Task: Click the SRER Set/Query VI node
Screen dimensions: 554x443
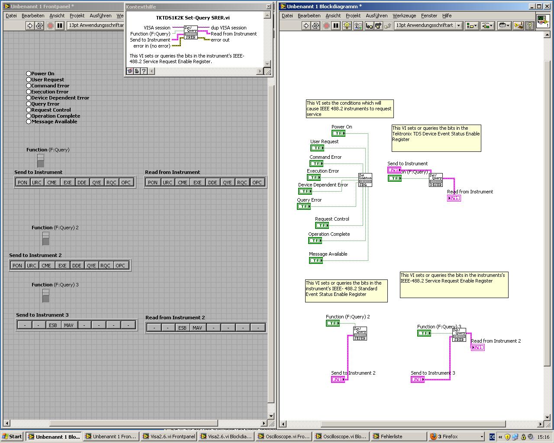Action: pyautogui.click(x=459, y=335)
